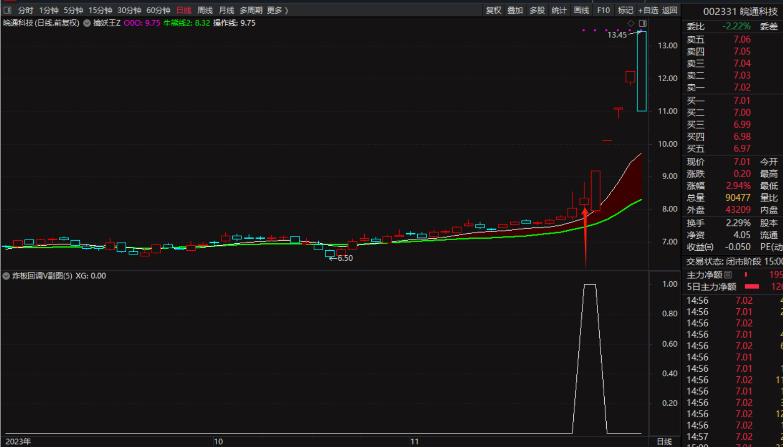Select the 周线 weekly chart tab
The width and height of the screenshot is (783, 447).
[x=205, y=10]
